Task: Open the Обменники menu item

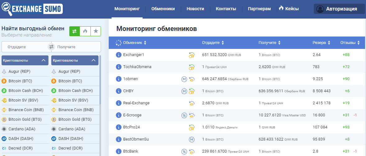Action: pyautogui.click(x=163, y=9)
